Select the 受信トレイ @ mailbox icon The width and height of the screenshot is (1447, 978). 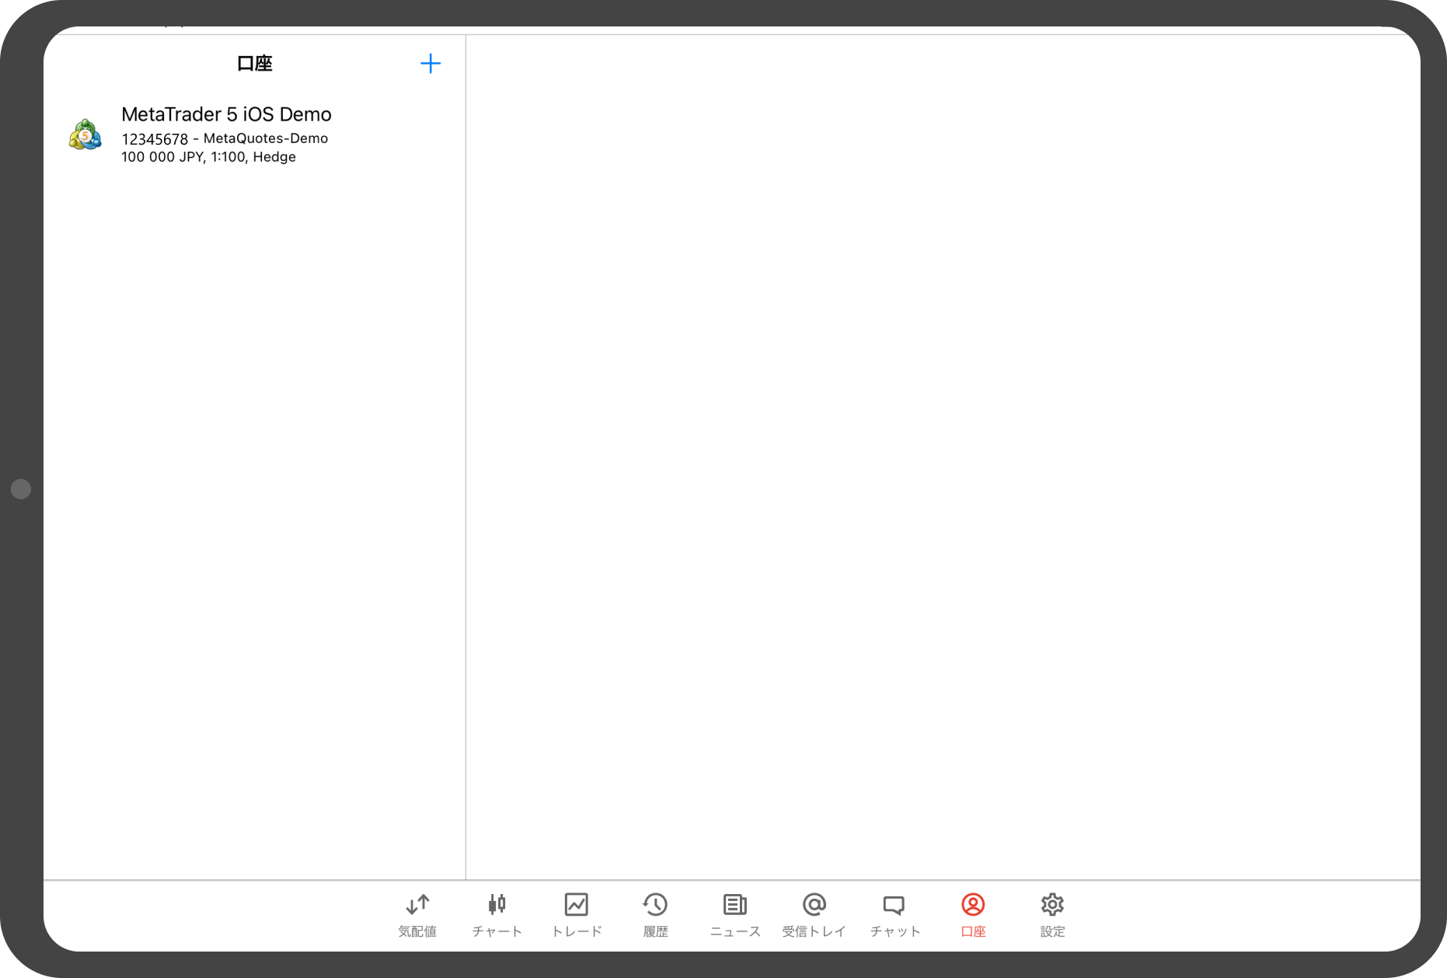tap(814, 904)
